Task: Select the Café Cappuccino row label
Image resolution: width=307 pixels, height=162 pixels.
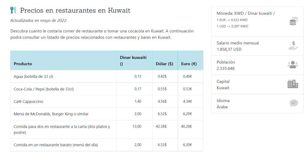Action: [28, 101]
